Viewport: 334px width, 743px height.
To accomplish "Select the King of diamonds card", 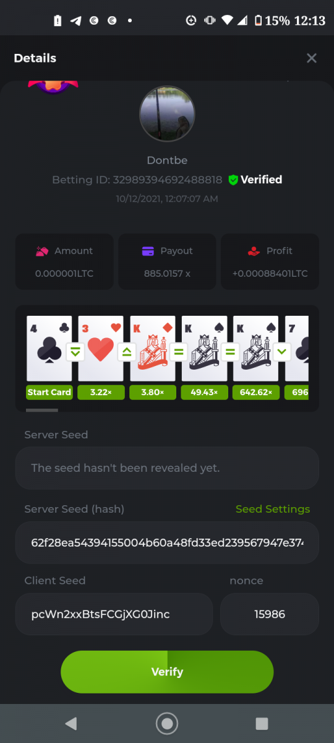I will click(x=153, y=349).
